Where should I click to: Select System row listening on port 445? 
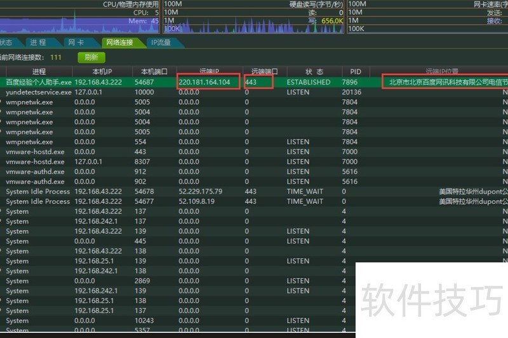point(254,241)
